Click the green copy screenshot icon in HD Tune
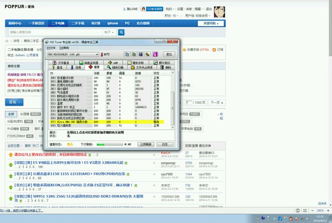 pyautogui.click(x=134, y=54)
